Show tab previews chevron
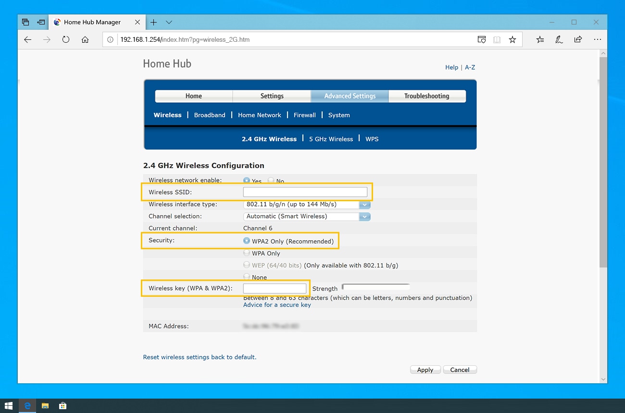The height and width of the screenshot is (413, 625). 169,22
